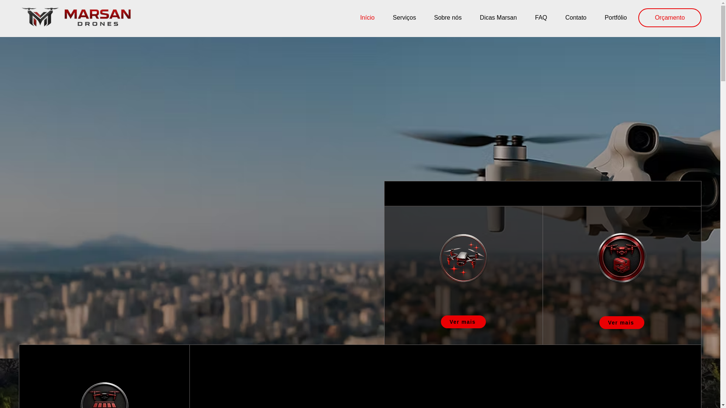Viewport: 726px width, 408px height.
Task: Click the Marsan Drones logo
Action: point(76,17)
